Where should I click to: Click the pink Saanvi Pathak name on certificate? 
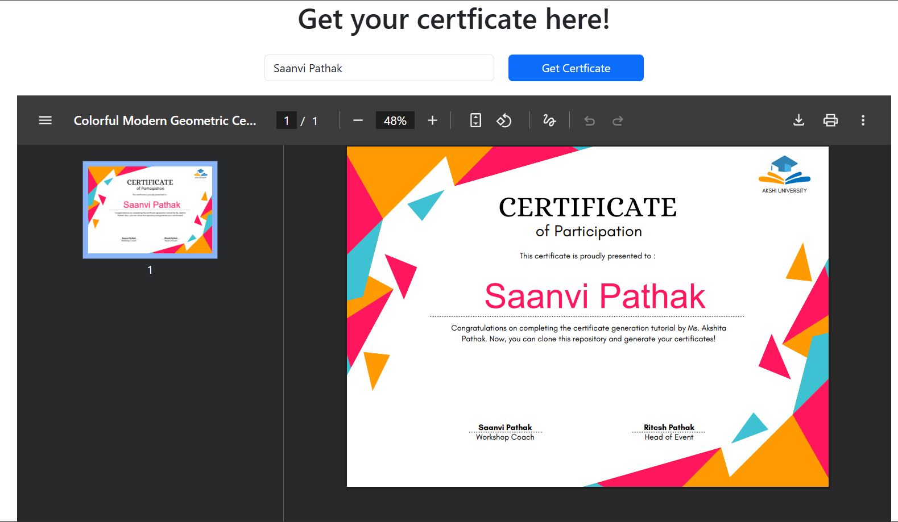[595, 296]
